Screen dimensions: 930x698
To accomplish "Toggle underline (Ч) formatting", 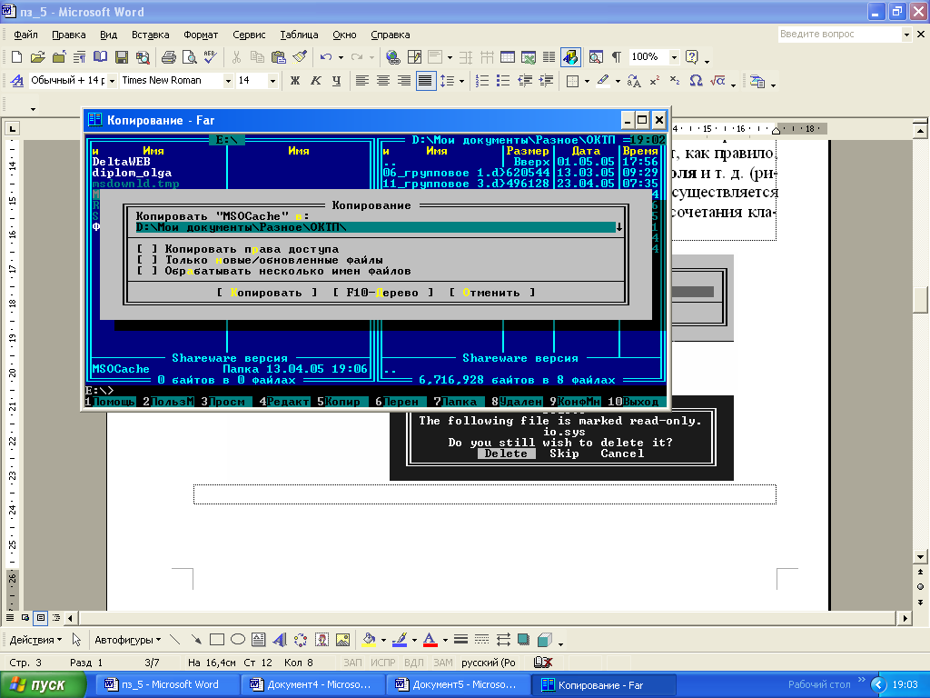I will point(336,81).
